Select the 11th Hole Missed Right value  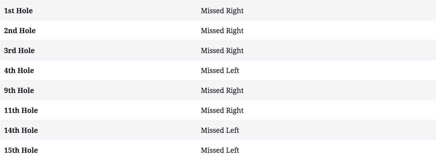pos(222,111)
